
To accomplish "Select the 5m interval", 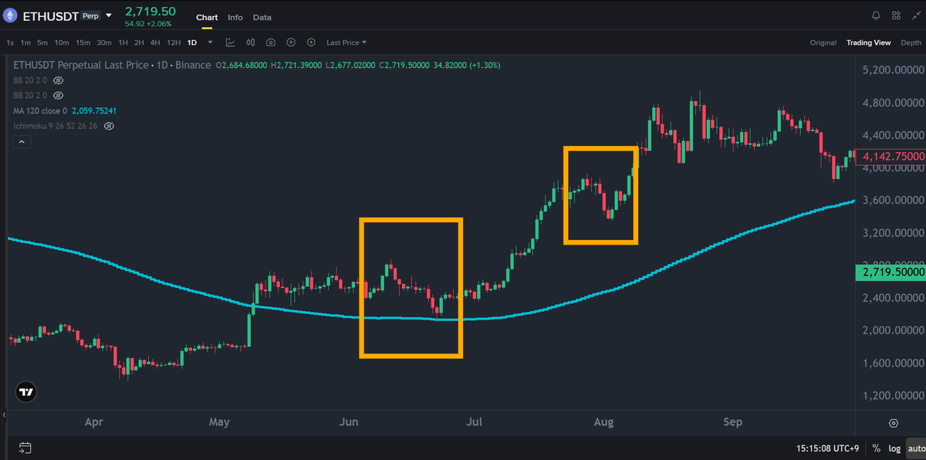I will click(42, 42).
